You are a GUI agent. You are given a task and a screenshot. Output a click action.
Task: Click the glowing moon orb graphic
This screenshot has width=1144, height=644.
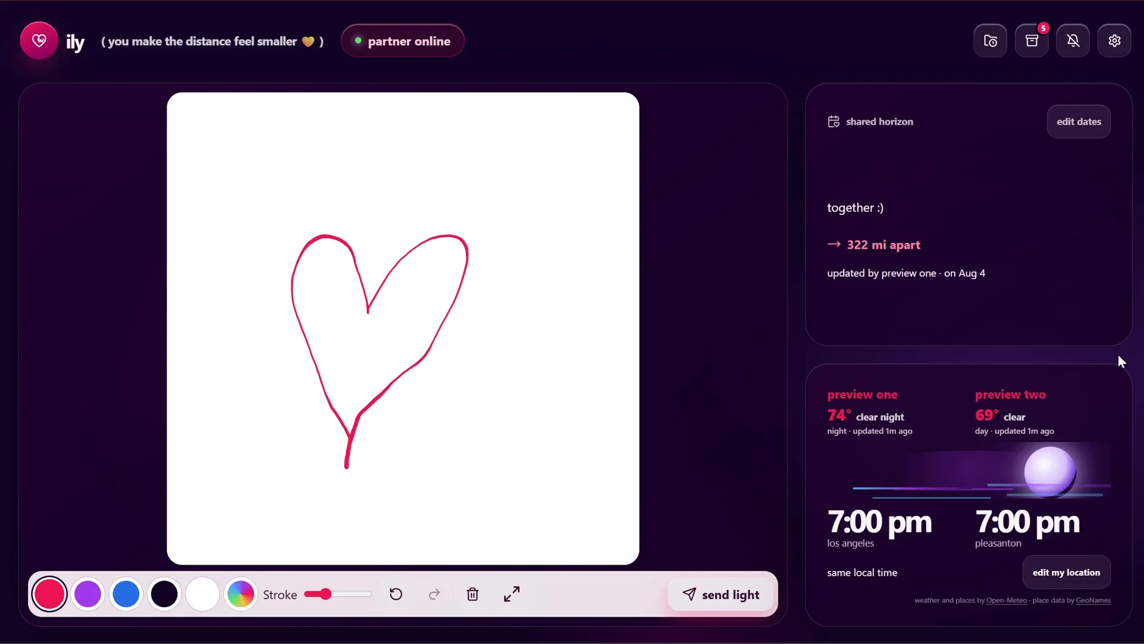(1050, 472)
